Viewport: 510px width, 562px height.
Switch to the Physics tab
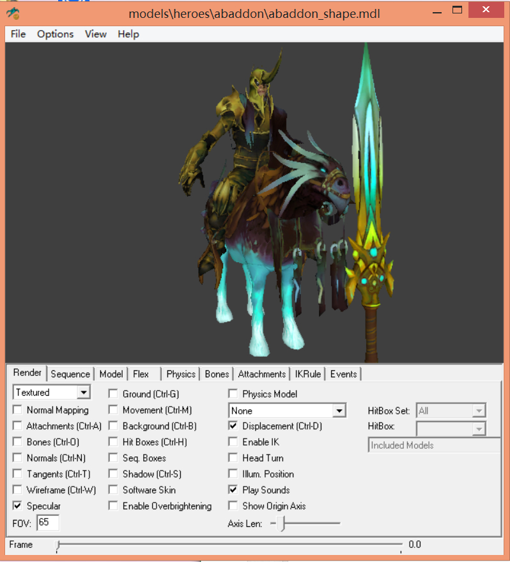click(x=181, y=374)
